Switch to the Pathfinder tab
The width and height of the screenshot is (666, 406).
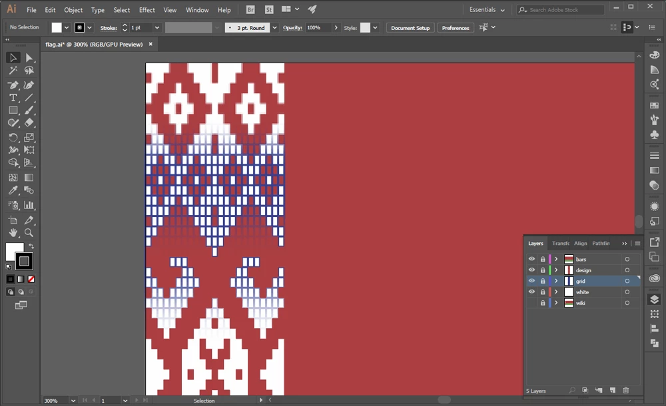pos(601,244)
